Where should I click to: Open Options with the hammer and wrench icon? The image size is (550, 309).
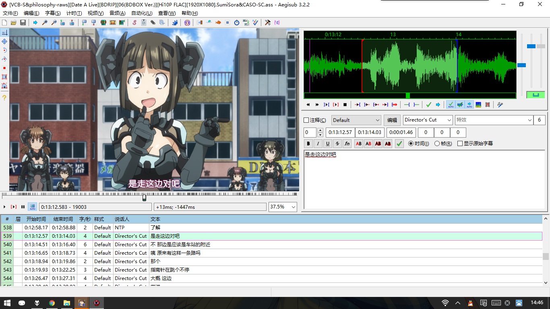click(x=268, y=23)
